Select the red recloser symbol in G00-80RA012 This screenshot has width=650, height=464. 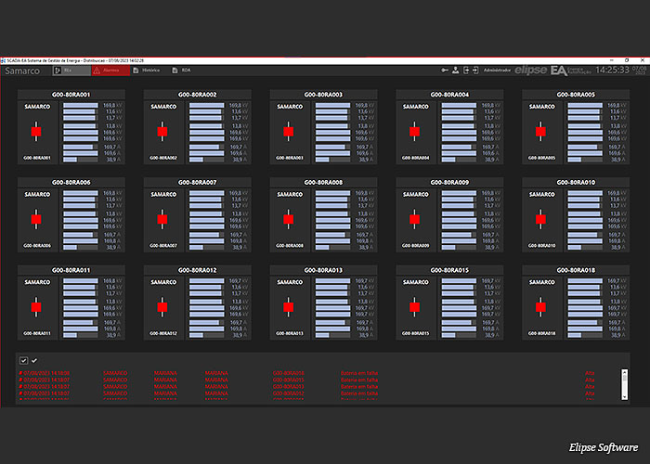pos(162,307)
